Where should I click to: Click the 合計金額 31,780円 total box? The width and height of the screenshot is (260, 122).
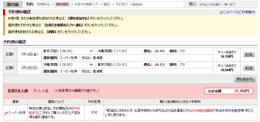(x=228, y=91)
